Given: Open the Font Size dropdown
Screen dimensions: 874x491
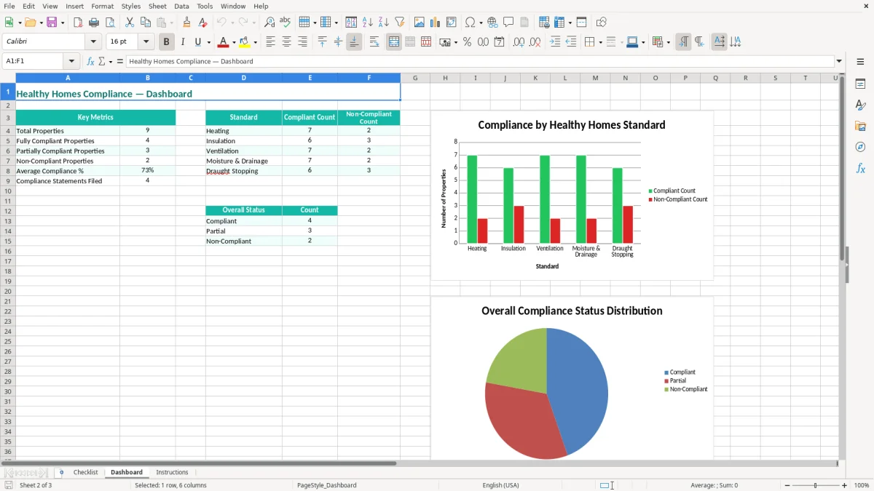Looking at the screenshot, I should tap(146, 42).
